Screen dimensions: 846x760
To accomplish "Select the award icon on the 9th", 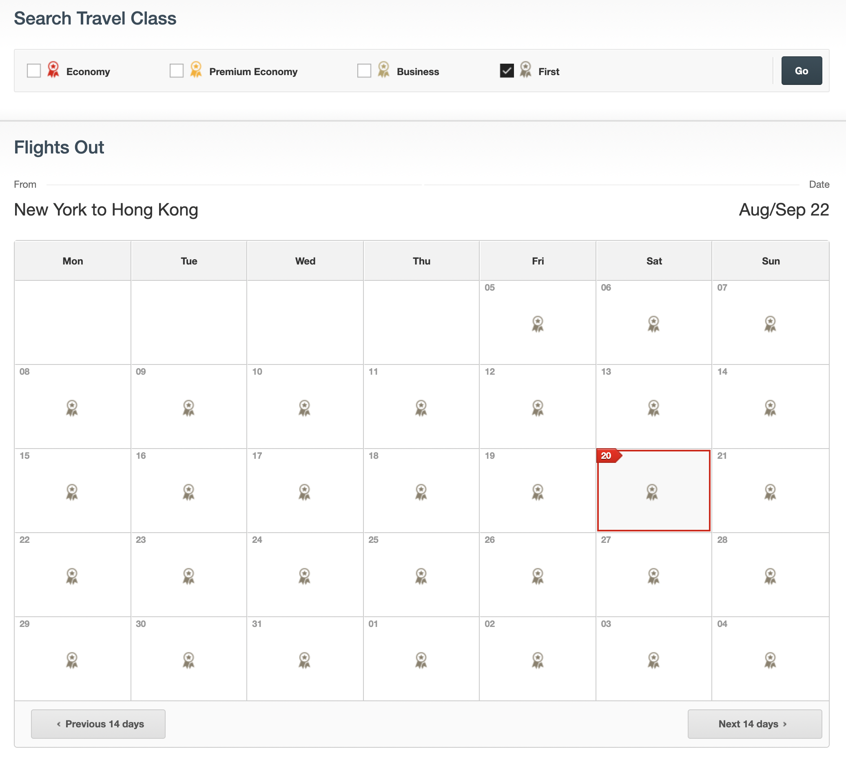I will [188, 408].
